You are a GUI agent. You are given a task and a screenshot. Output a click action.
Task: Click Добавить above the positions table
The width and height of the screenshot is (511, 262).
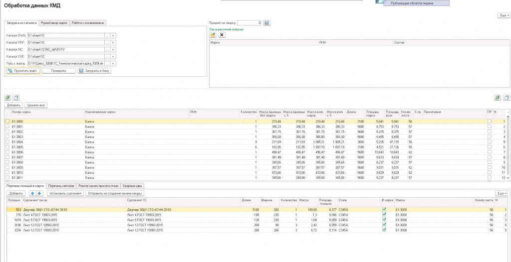pos(15,193)
